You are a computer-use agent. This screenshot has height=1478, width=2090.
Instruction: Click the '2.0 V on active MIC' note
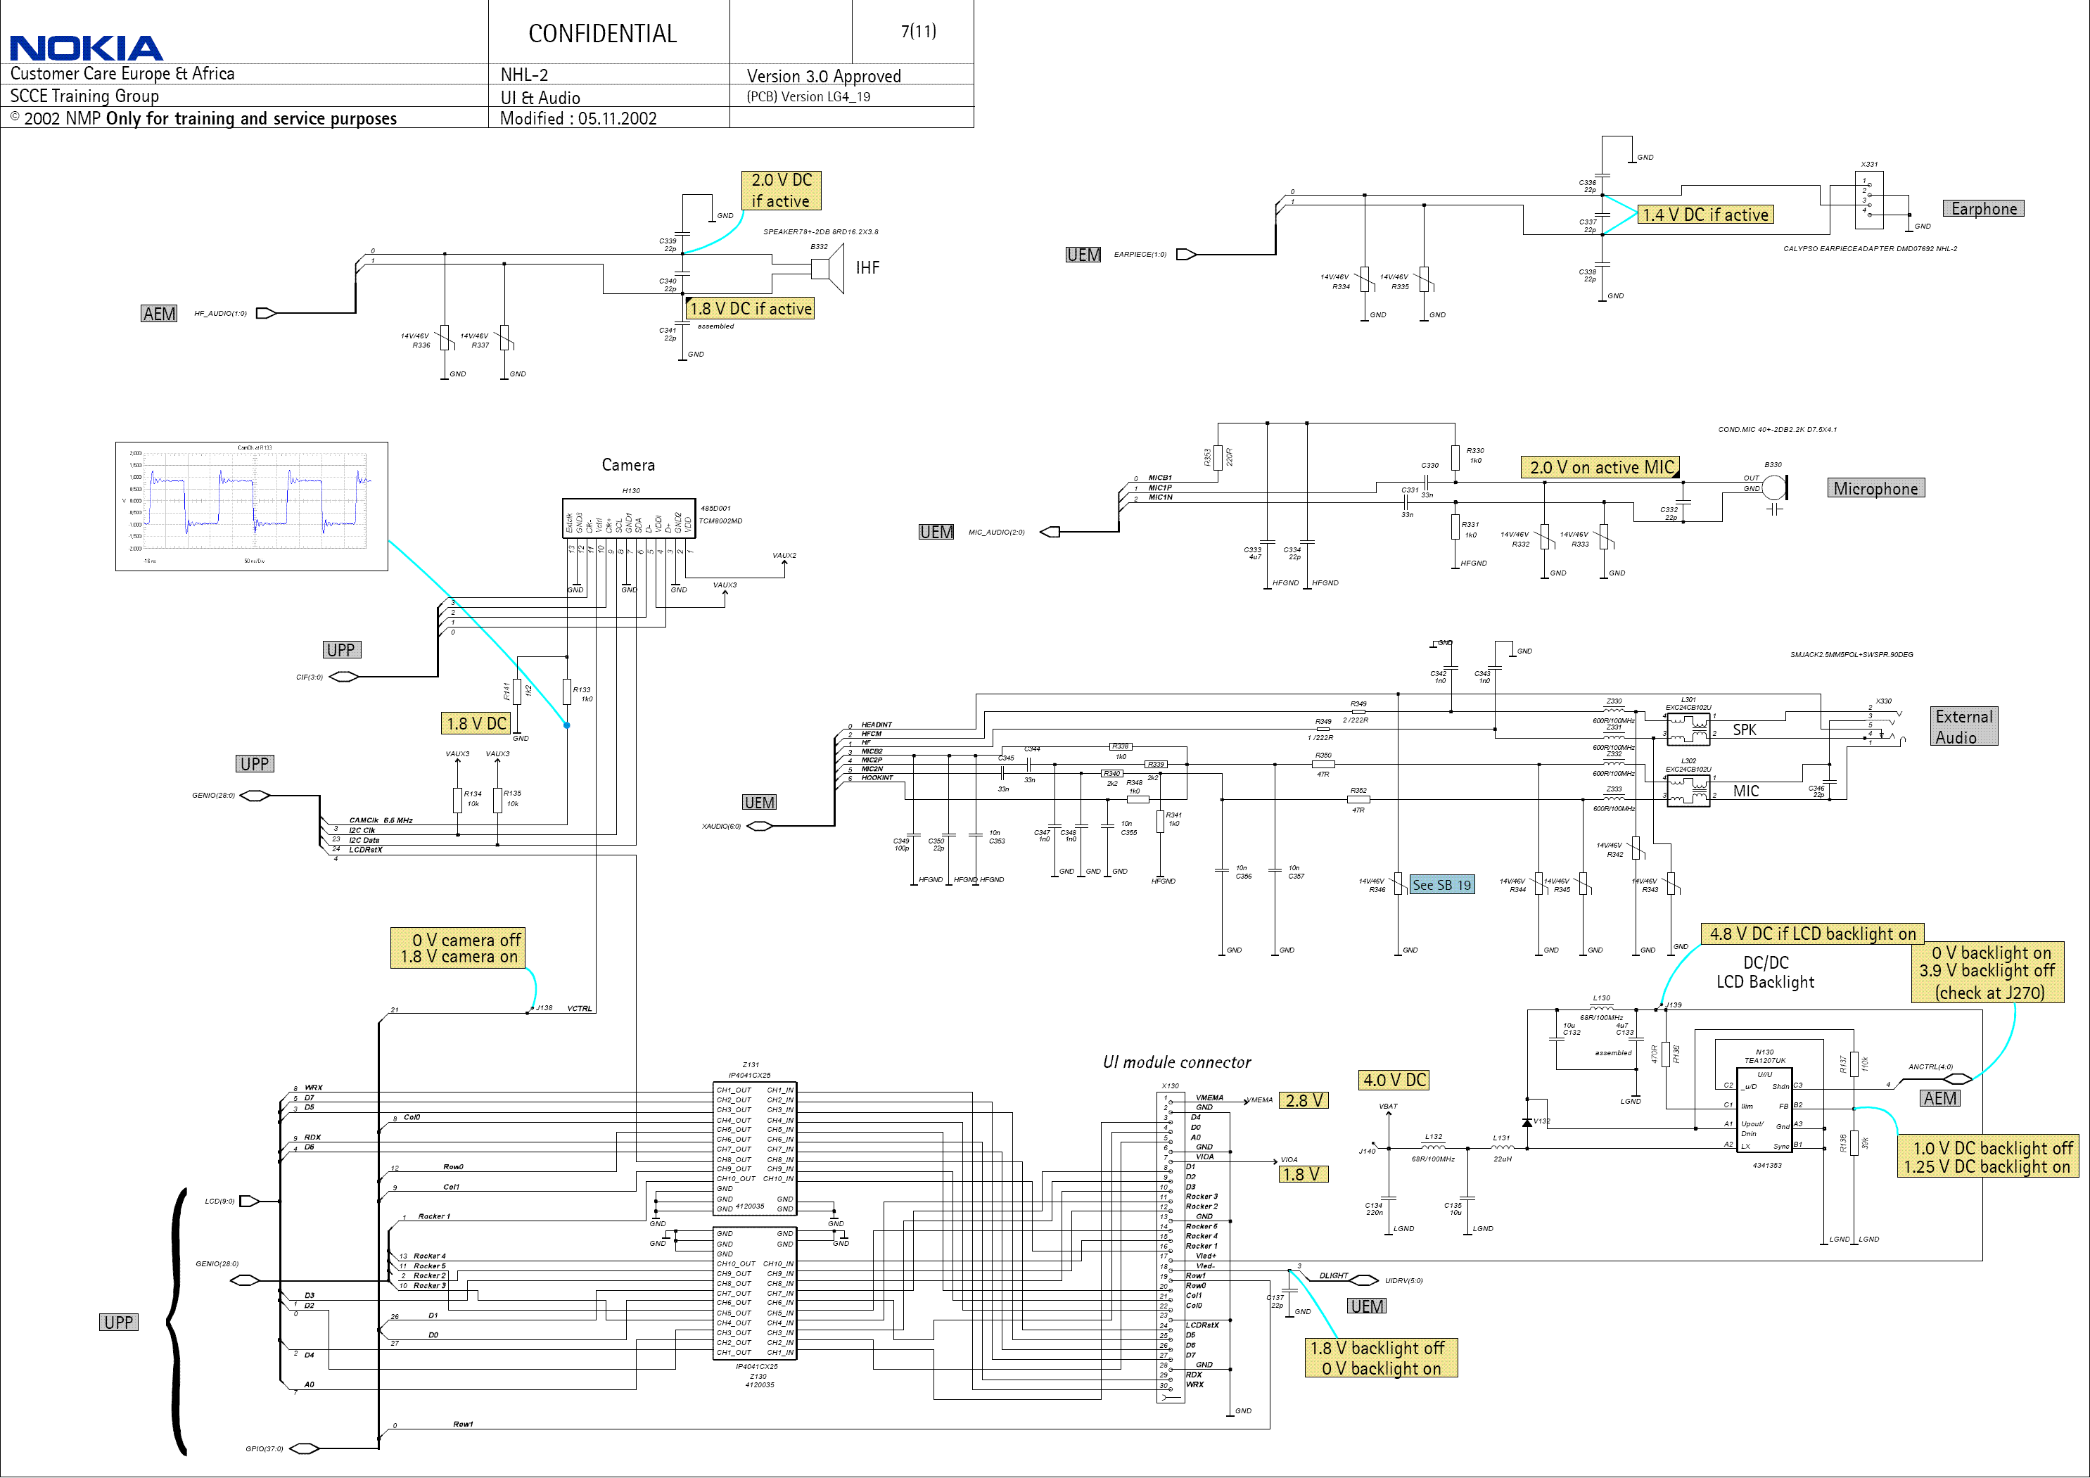pos(1600,467)
